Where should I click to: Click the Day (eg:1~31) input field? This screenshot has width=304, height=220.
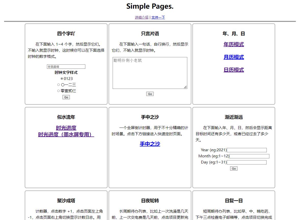coord(246,162)
